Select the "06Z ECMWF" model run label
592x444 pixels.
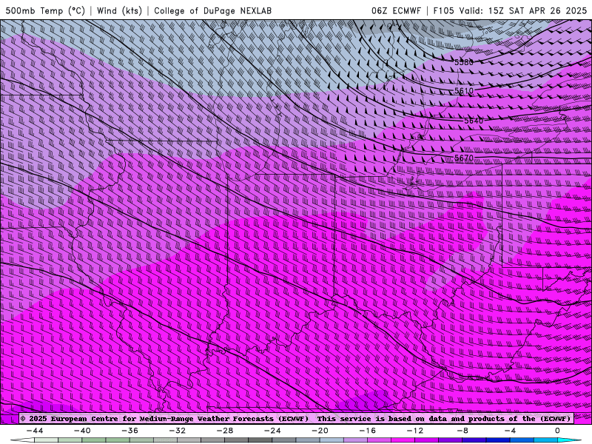pyautogui.click(x=396, y=10)
